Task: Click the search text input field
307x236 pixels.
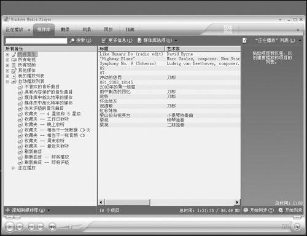Action: pos(36,41)
